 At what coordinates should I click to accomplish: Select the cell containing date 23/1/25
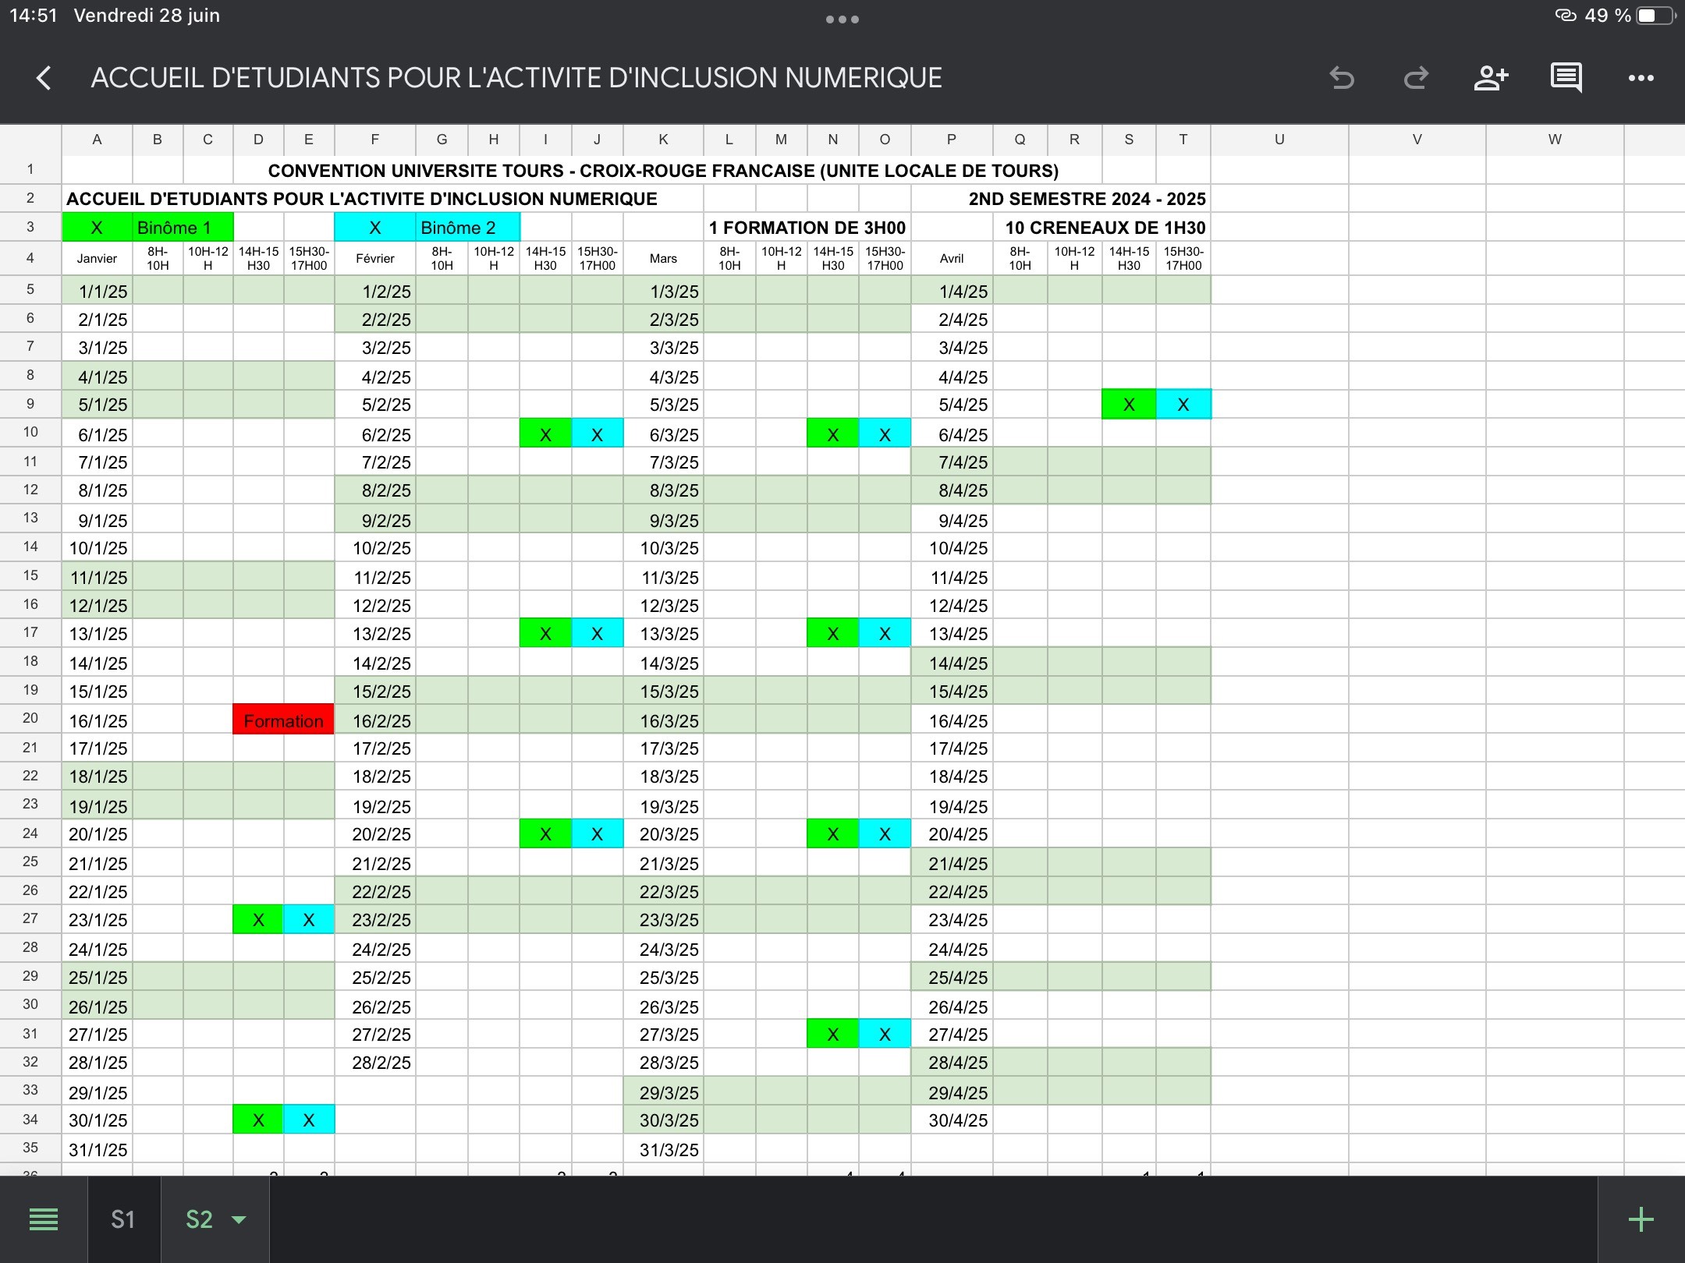tap(98, 920)
